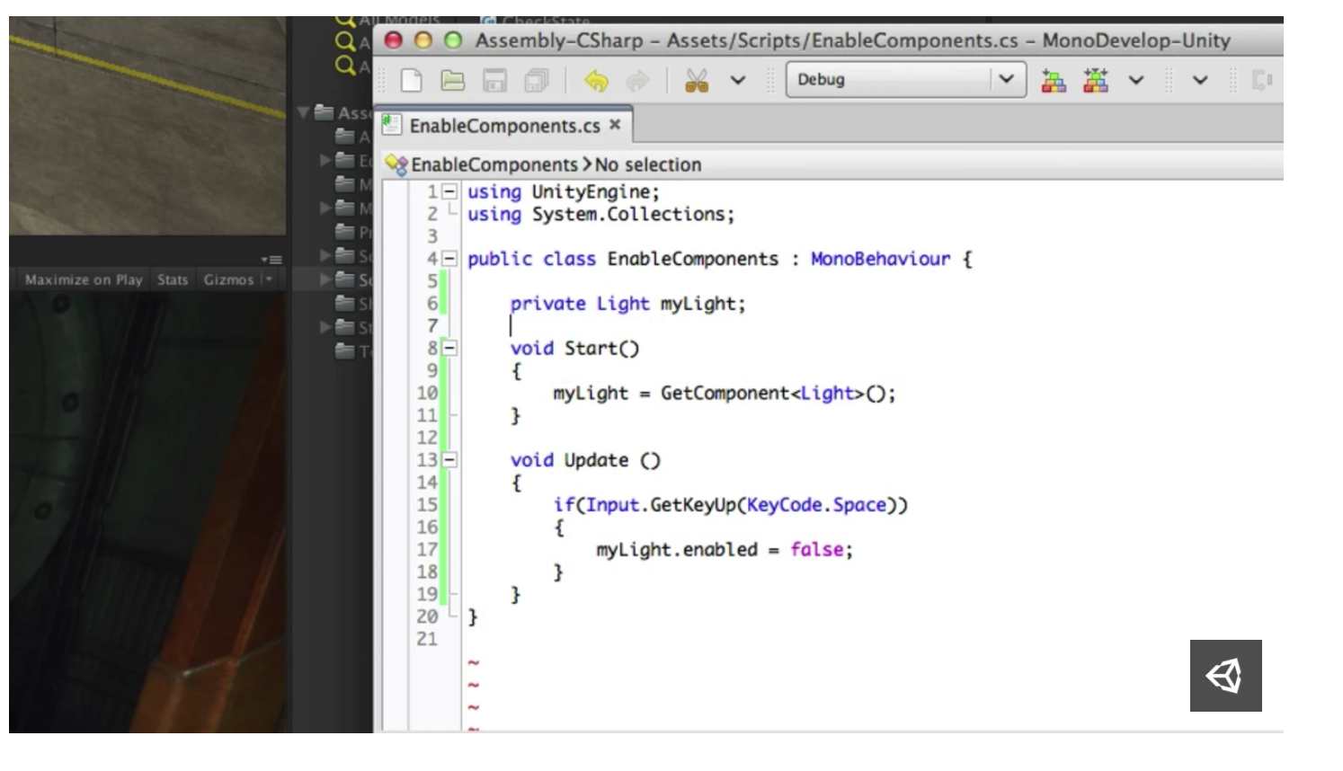
Task: Open the chevron right of the Rebuild icon
Action: (1136, 81)
